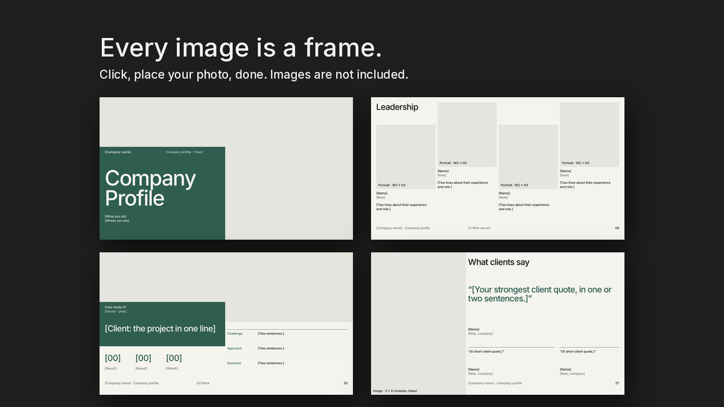Click the "01 Who we are" section label
The image size is (724, 407).
click(479, 229)
